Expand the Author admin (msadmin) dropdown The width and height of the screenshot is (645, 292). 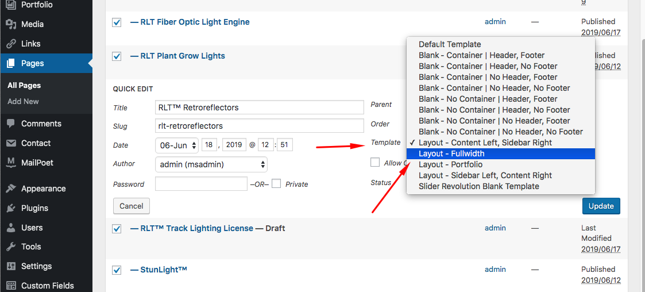coord(211,165)
